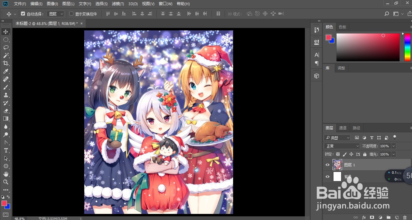Select the Magic Wand tool

6,55
